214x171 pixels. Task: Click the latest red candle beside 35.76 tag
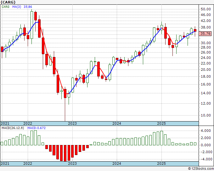point(195,30)
